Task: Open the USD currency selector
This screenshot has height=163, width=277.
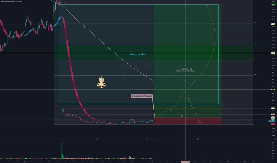Action: 273,1
